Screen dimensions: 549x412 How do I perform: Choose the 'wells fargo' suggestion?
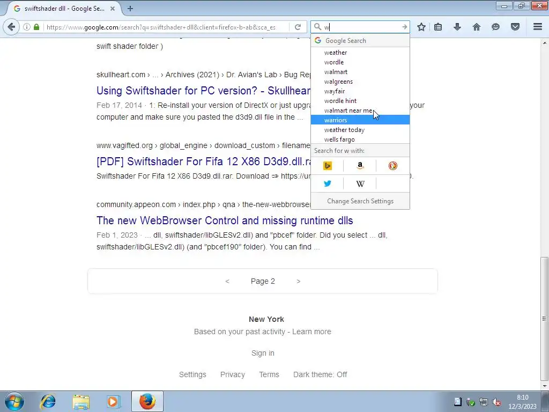pos(360,139)
